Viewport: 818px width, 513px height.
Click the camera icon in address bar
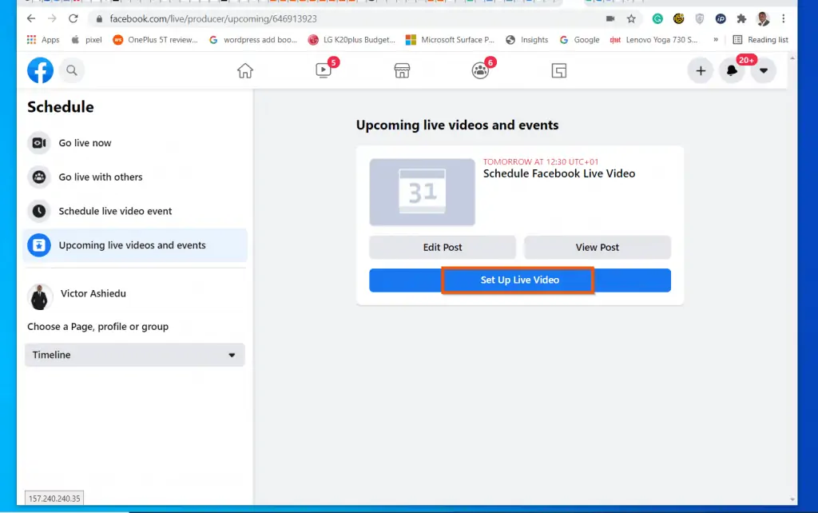click(x=610, y=19)
